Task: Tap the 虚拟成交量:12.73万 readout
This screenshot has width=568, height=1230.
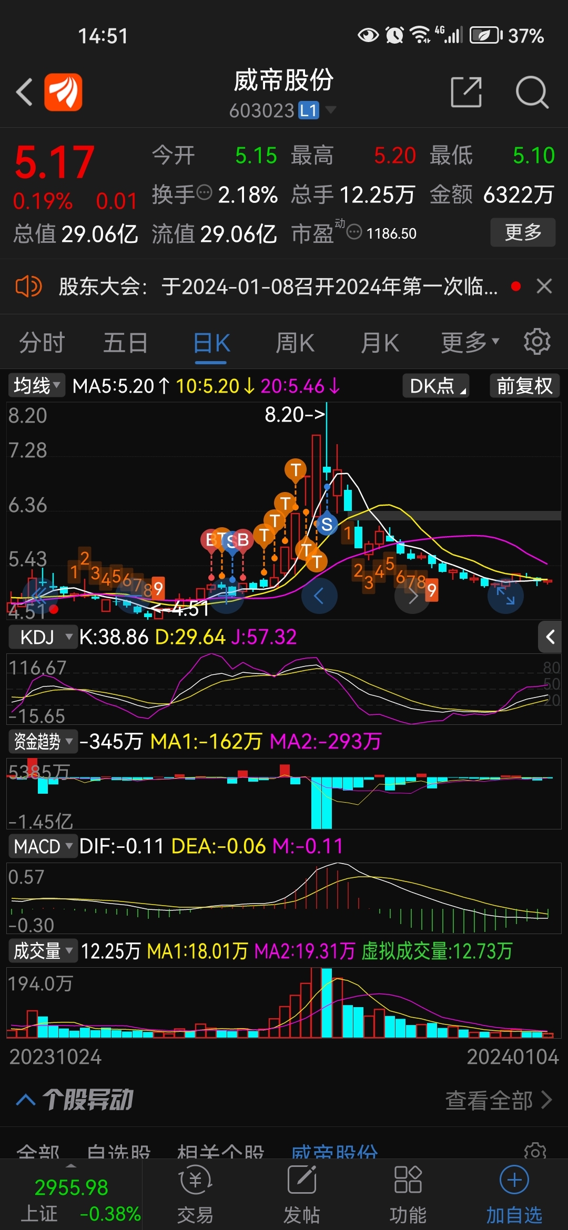Action: coord(437,951)
